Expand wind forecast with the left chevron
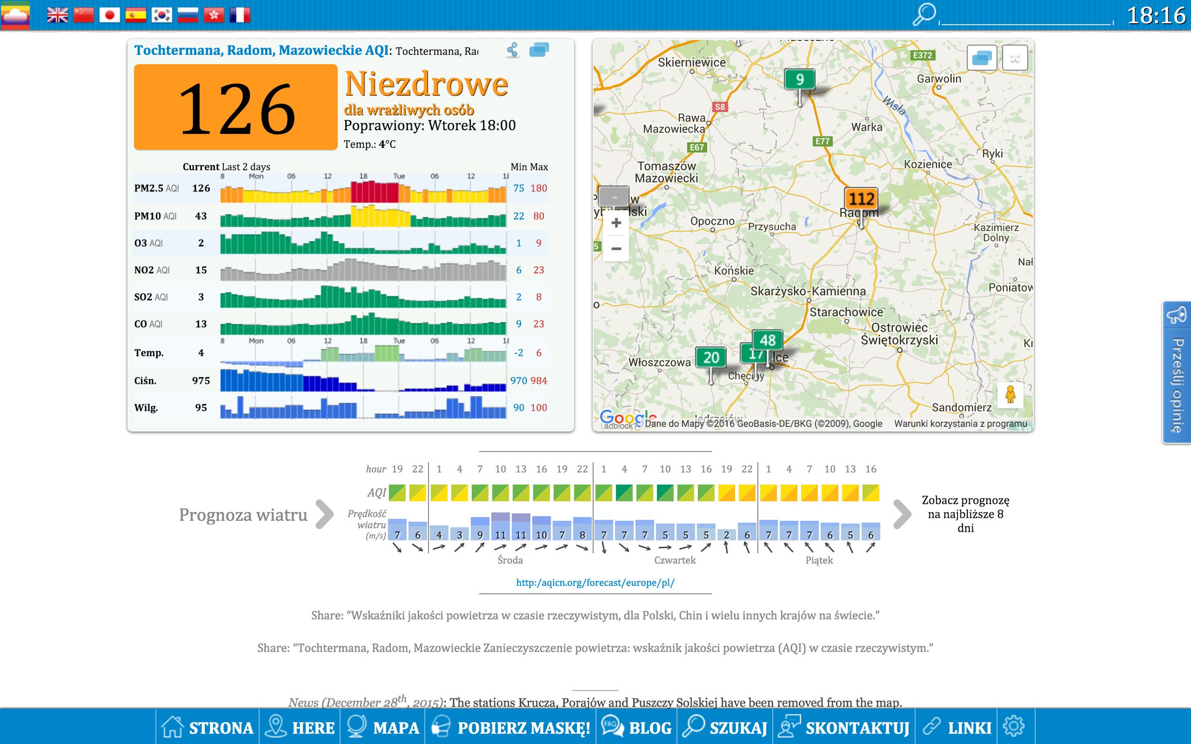 point(325,514)
